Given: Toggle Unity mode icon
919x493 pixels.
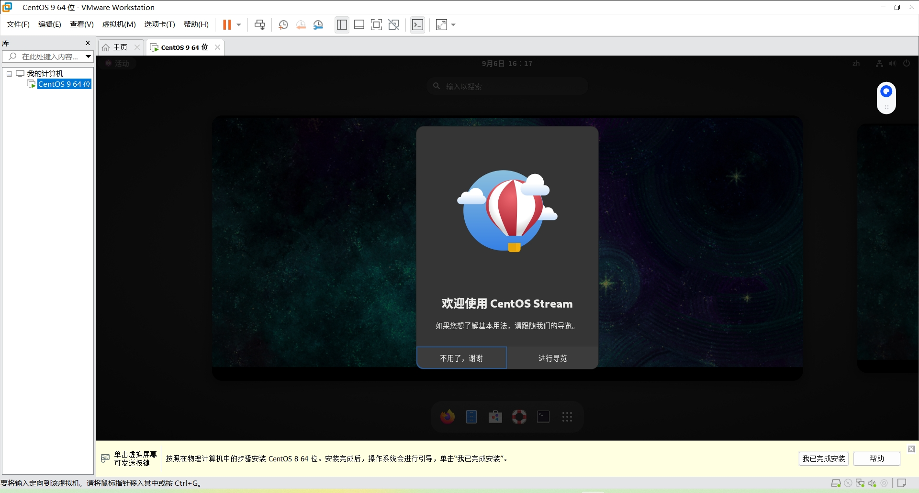Looking at the screenshot, I should (x=394, y=24).
